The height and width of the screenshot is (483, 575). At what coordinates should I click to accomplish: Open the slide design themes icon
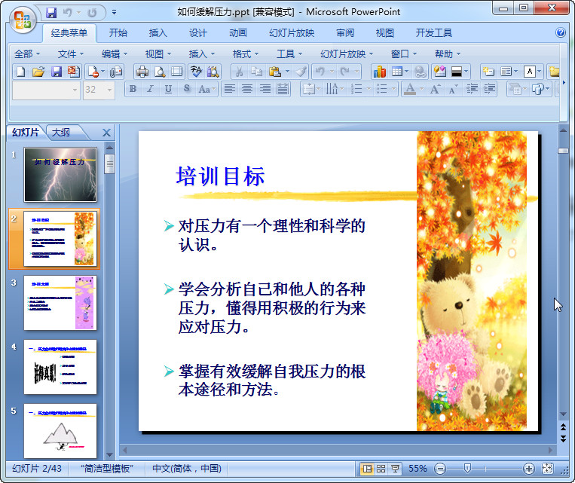439,72
